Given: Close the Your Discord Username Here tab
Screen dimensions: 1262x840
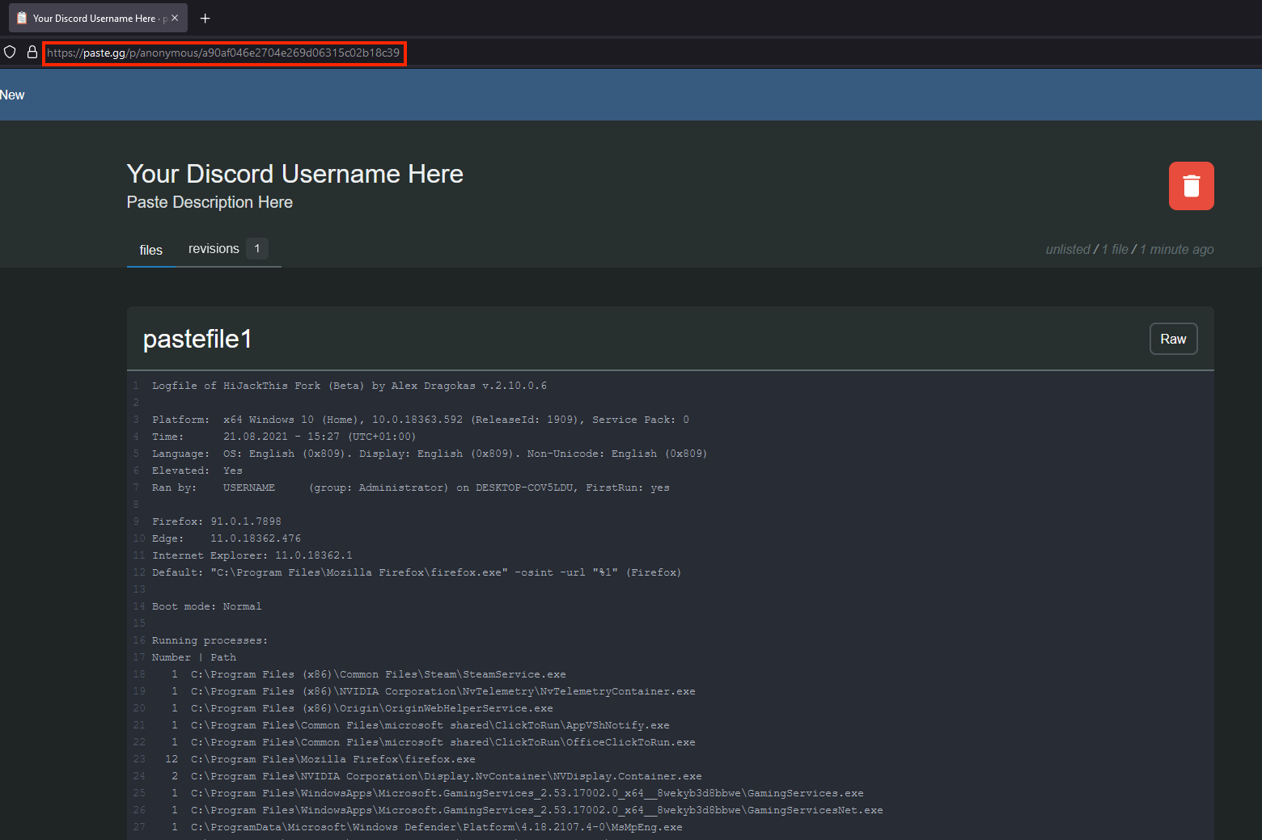Looking at the screenshot, I should coord(175,18).
